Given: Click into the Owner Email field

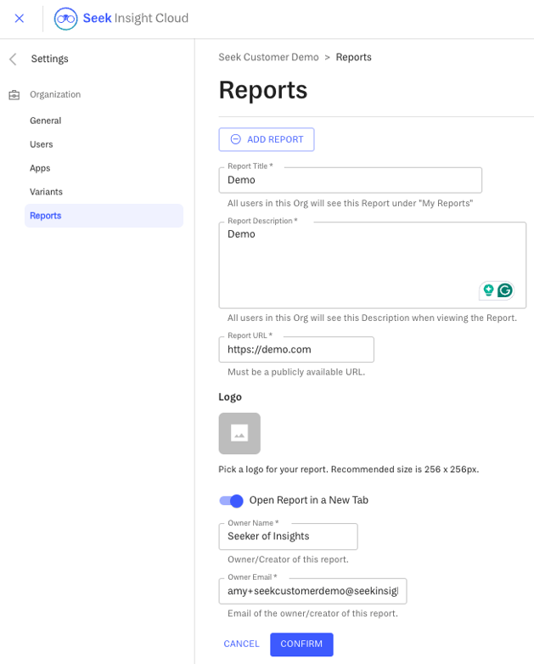Looking at the screenshot, I should point(312,591).
